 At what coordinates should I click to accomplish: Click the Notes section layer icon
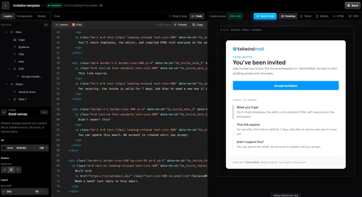[x=12, y=84]
